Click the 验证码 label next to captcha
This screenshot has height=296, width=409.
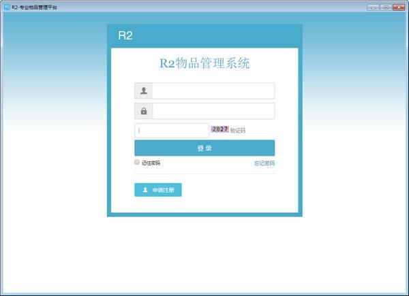(238, 130)
